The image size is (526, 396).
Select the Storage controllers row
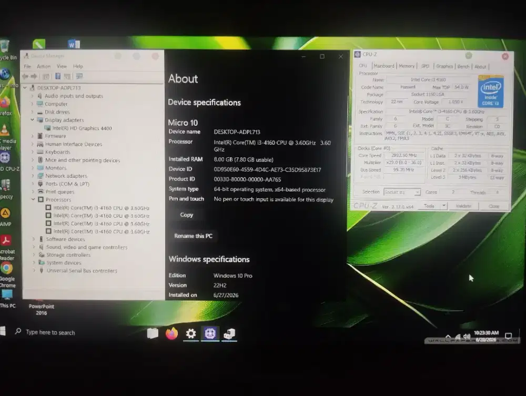[68, 255]
